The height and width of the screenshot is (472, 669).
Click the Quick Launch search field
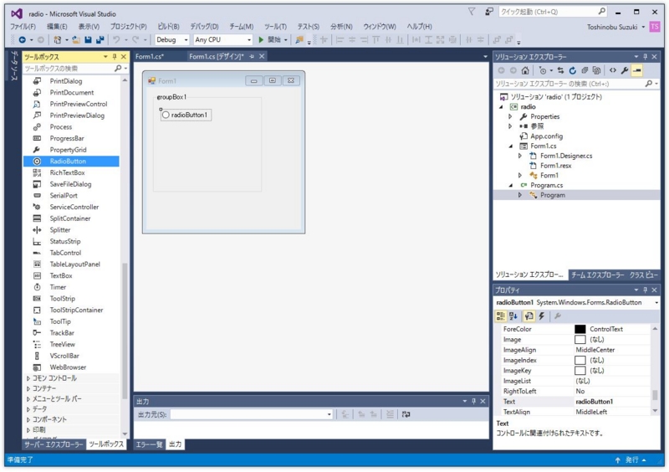(x=553, y=12)
